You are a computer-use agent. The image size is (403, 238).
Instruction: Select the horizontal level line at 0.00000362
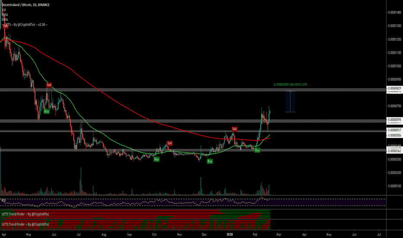193,150
